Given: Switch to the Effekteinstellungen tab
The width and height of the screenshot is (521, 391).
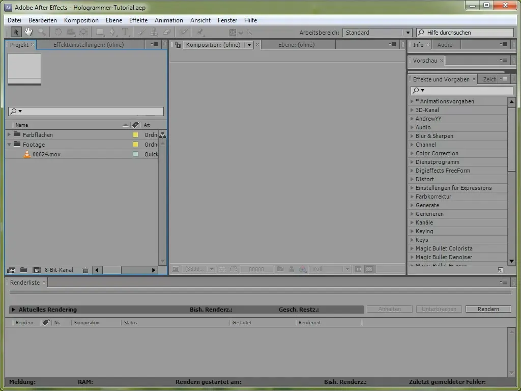Looking at the screenshot, I should point(89,45).
